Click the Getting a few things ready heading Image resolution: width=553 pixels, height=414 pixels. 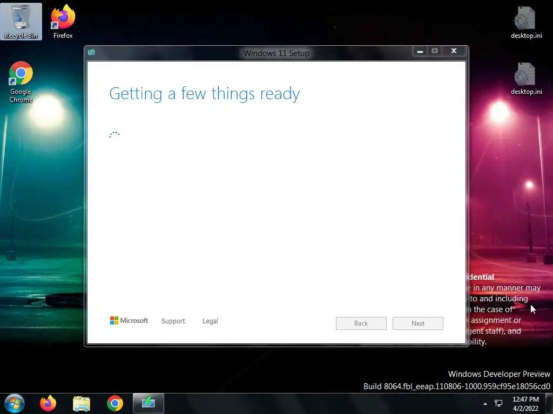pyautogui.click(x=205, y=94)
